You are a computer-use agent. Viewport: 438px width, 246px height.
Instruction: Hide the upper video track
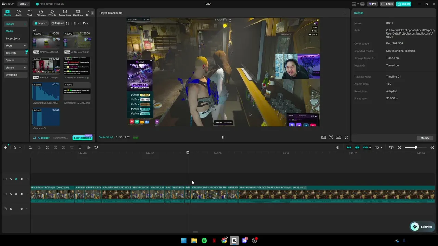(16, 179)
